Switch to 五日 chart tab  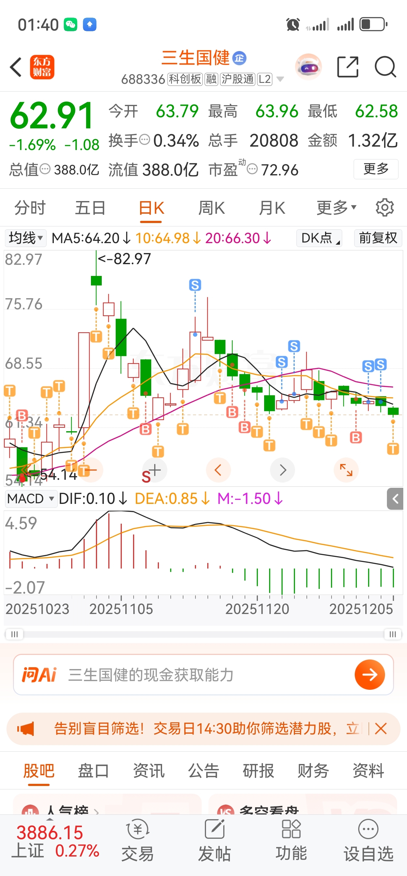tap(90, 208)
